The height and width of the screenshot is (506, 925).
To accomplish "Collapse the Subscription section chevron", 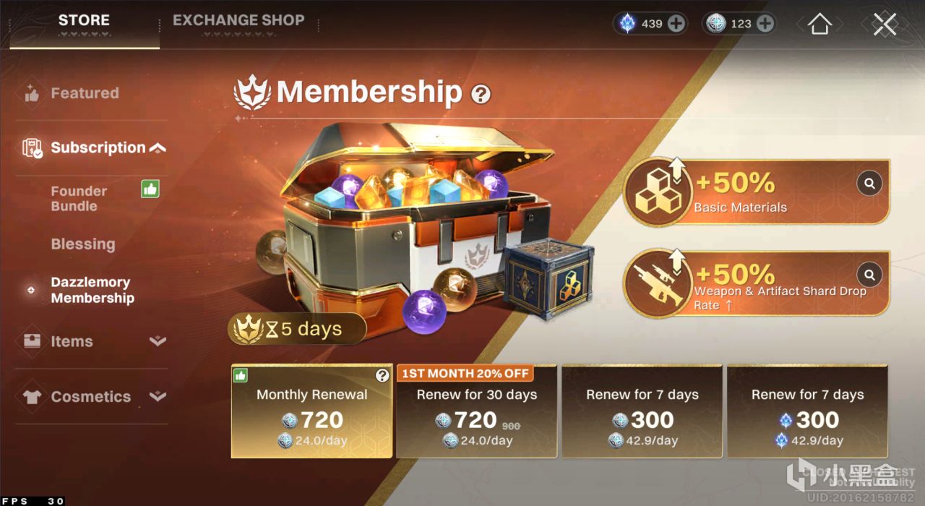I will click(158, 148).
